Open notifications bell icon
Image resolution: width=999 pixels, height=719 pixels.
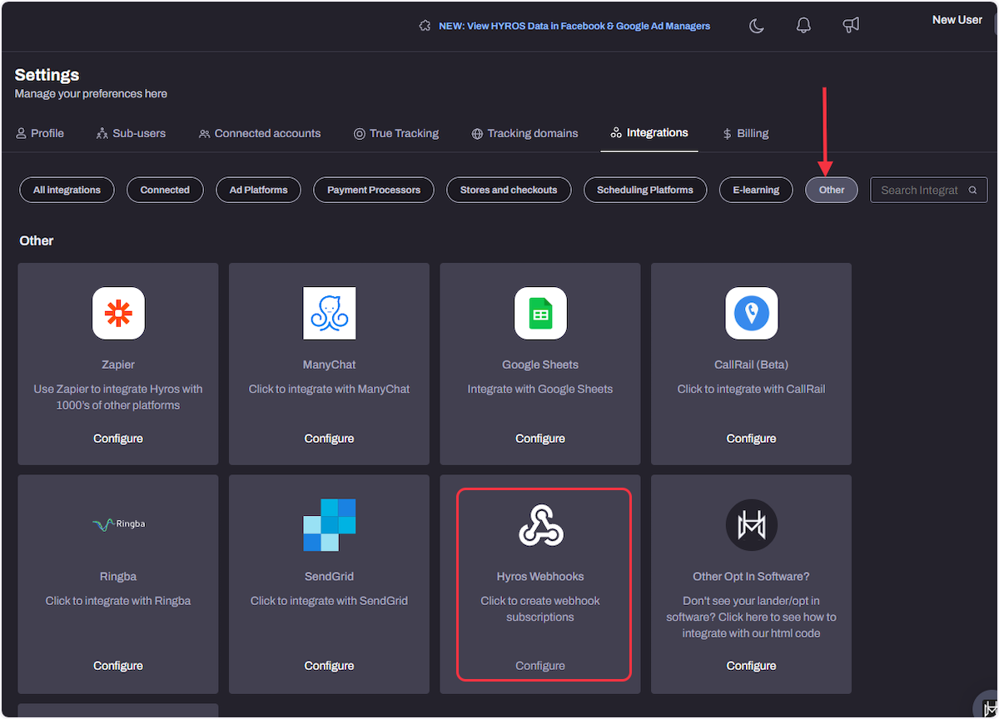pyautogui.click(x=803, y=26)
